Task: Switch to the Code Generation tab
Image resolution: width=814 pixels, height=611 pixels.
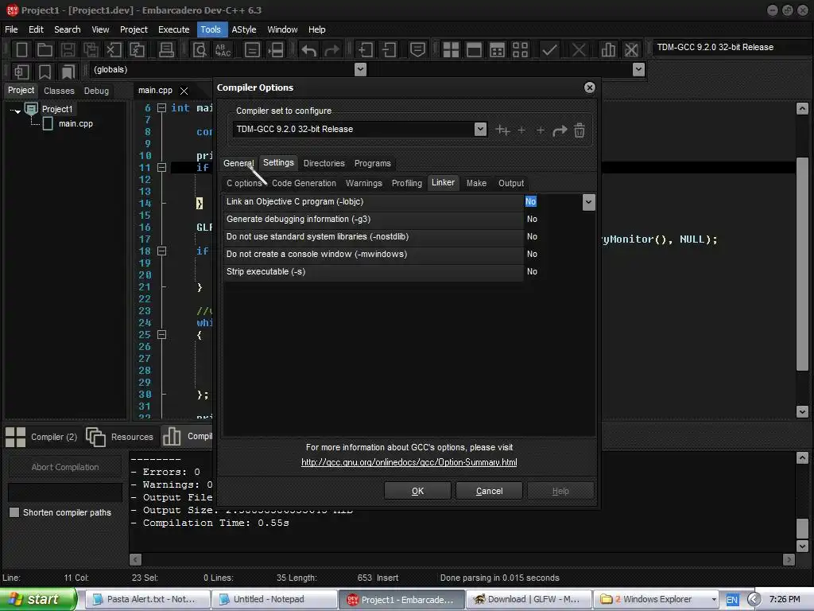Action: pos(304,183)
